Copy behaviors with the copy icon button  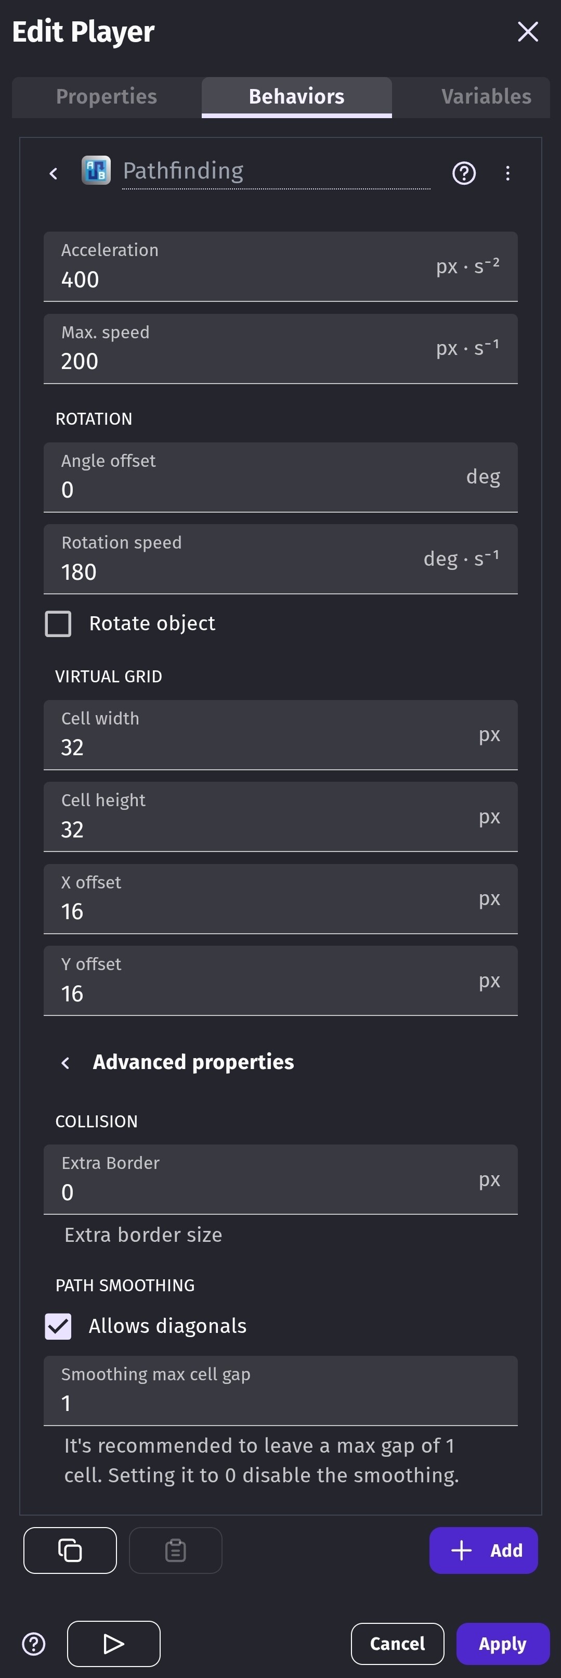point(70,1549)
